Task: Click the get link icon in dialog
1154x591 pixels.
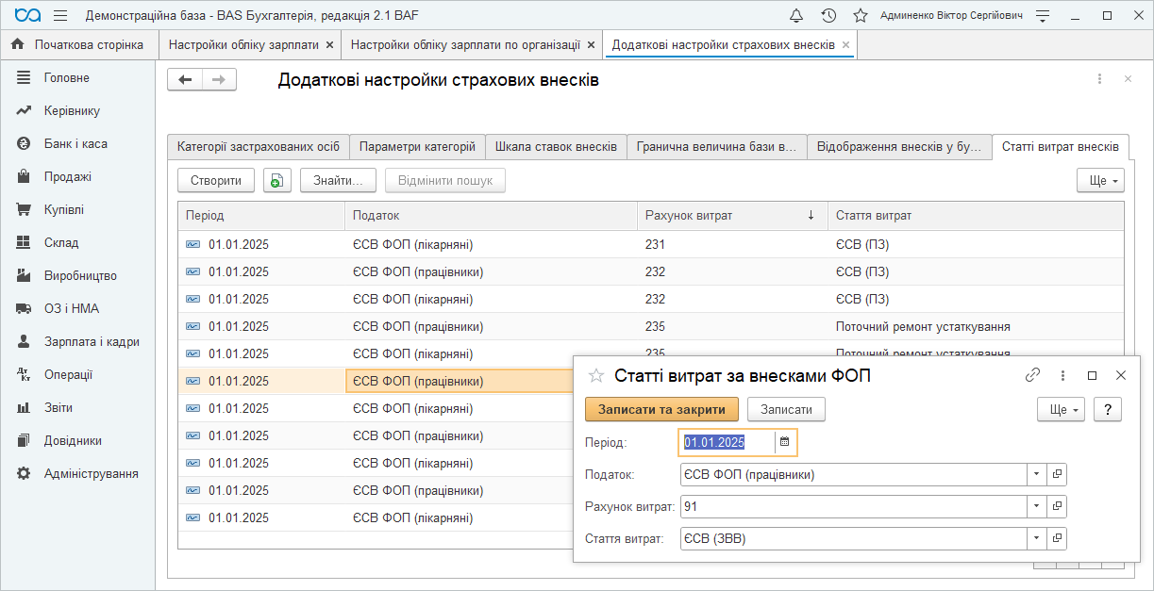Action: (1032, 375)
